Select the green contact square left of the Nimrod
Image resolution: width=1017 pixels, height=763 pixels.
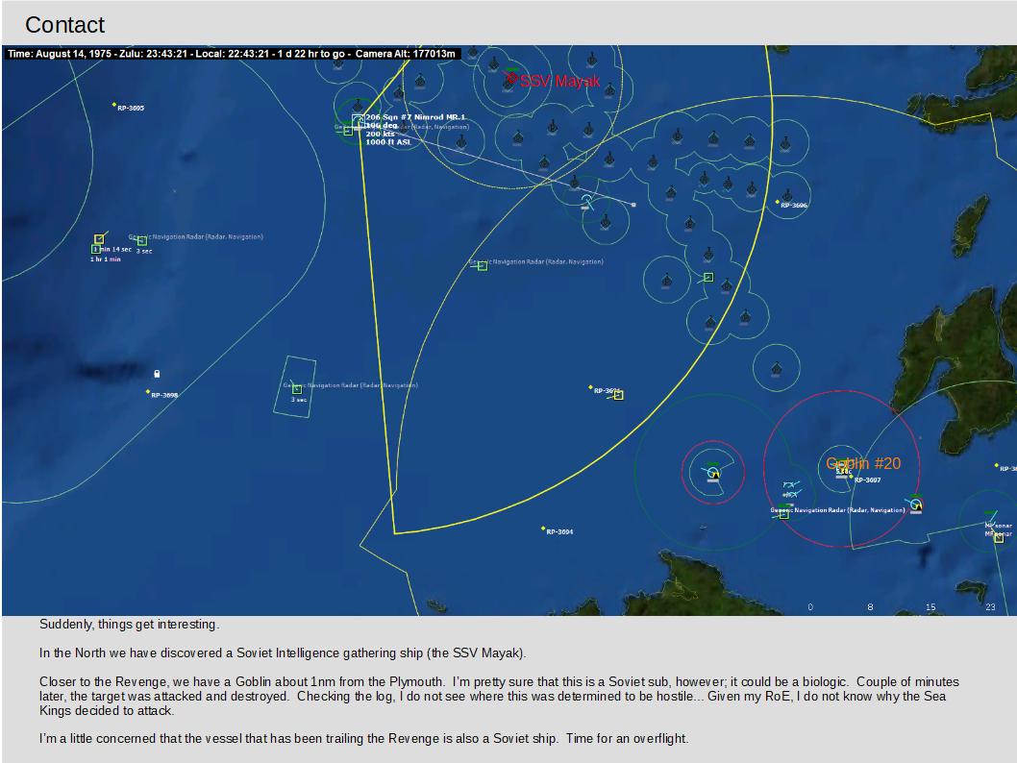[348, 131]
